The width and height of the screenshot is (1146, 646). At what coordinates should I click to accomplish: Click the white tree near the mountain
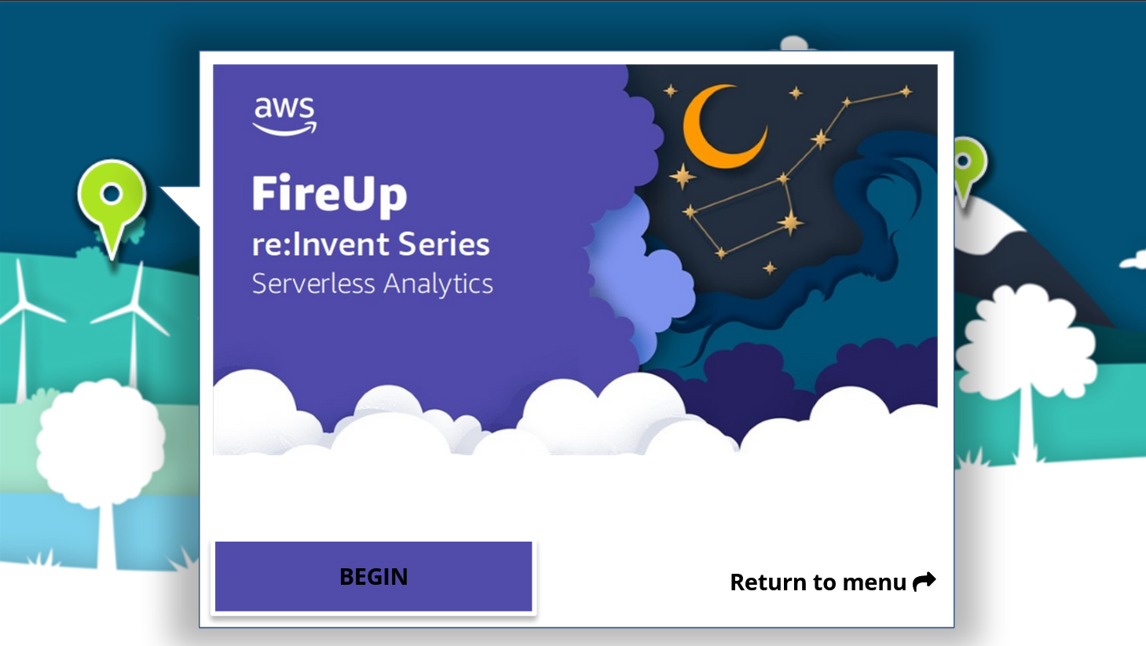coord(1025,345)
